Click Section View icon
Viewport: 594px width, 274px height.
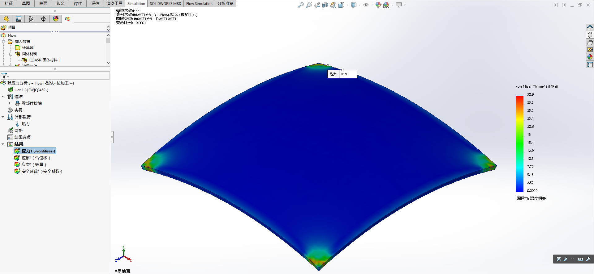pos(325,5)
